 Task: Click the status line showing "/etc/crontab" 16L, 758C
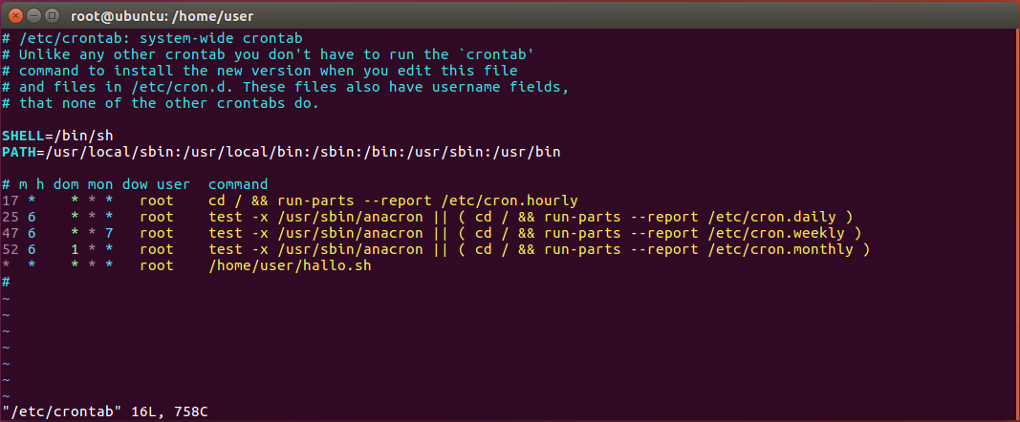click(x=105, y=411)
